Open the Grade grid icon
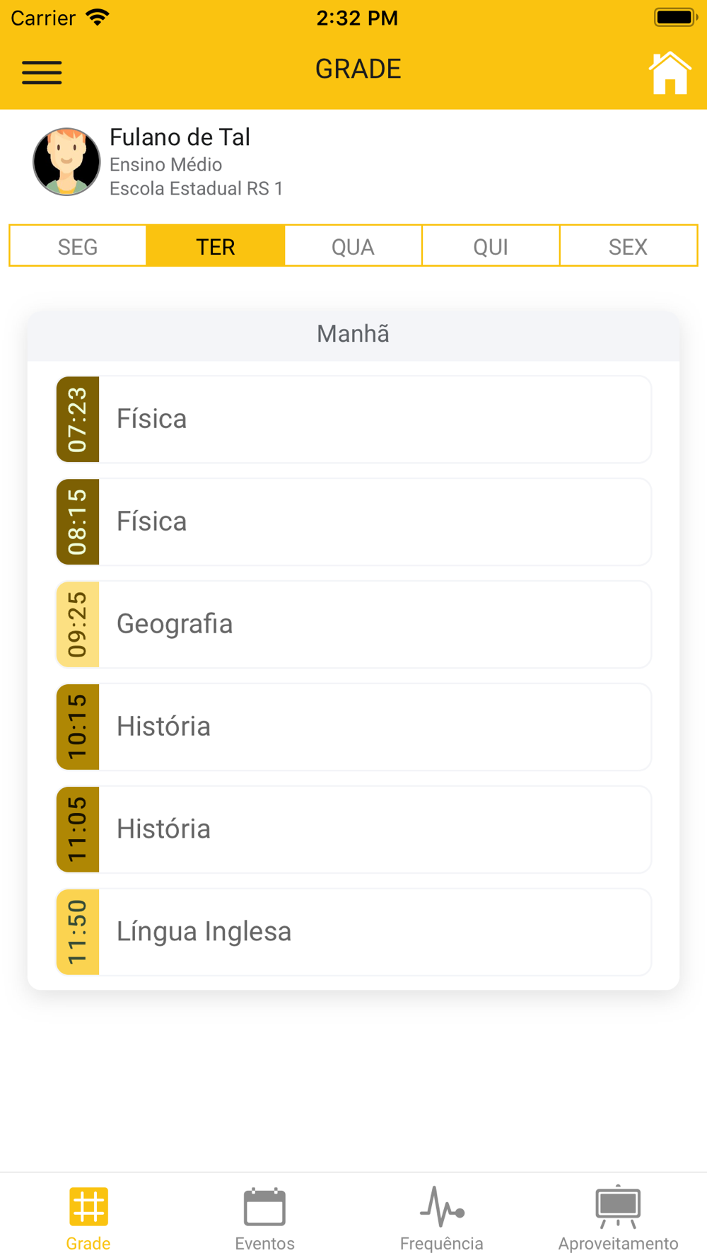Image resolution: width=707 pixels, height=1258 pixels. point(88,1206)
